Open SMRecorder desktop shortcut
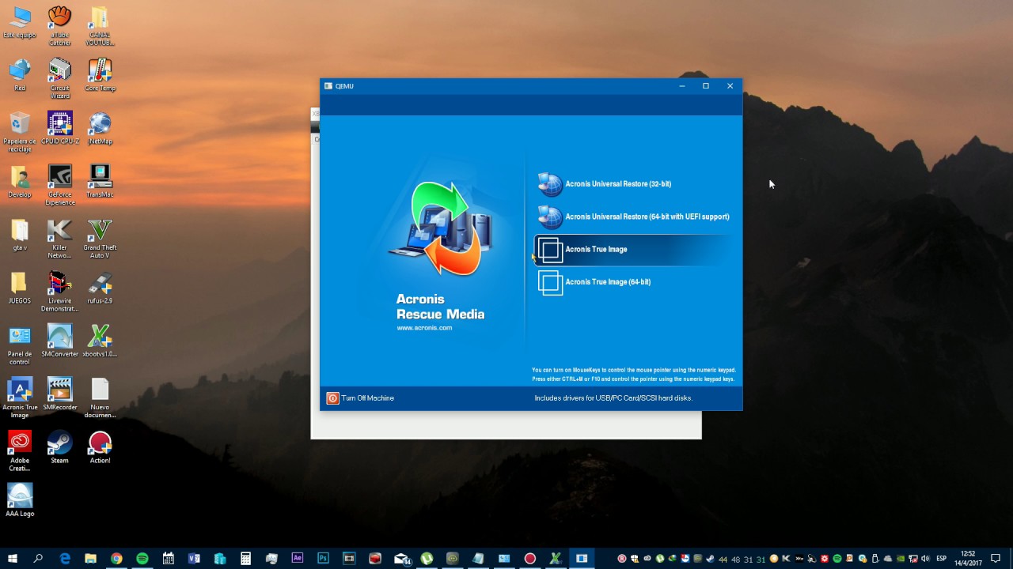This screenshot has width=1013, height=569. coord(60,394)
